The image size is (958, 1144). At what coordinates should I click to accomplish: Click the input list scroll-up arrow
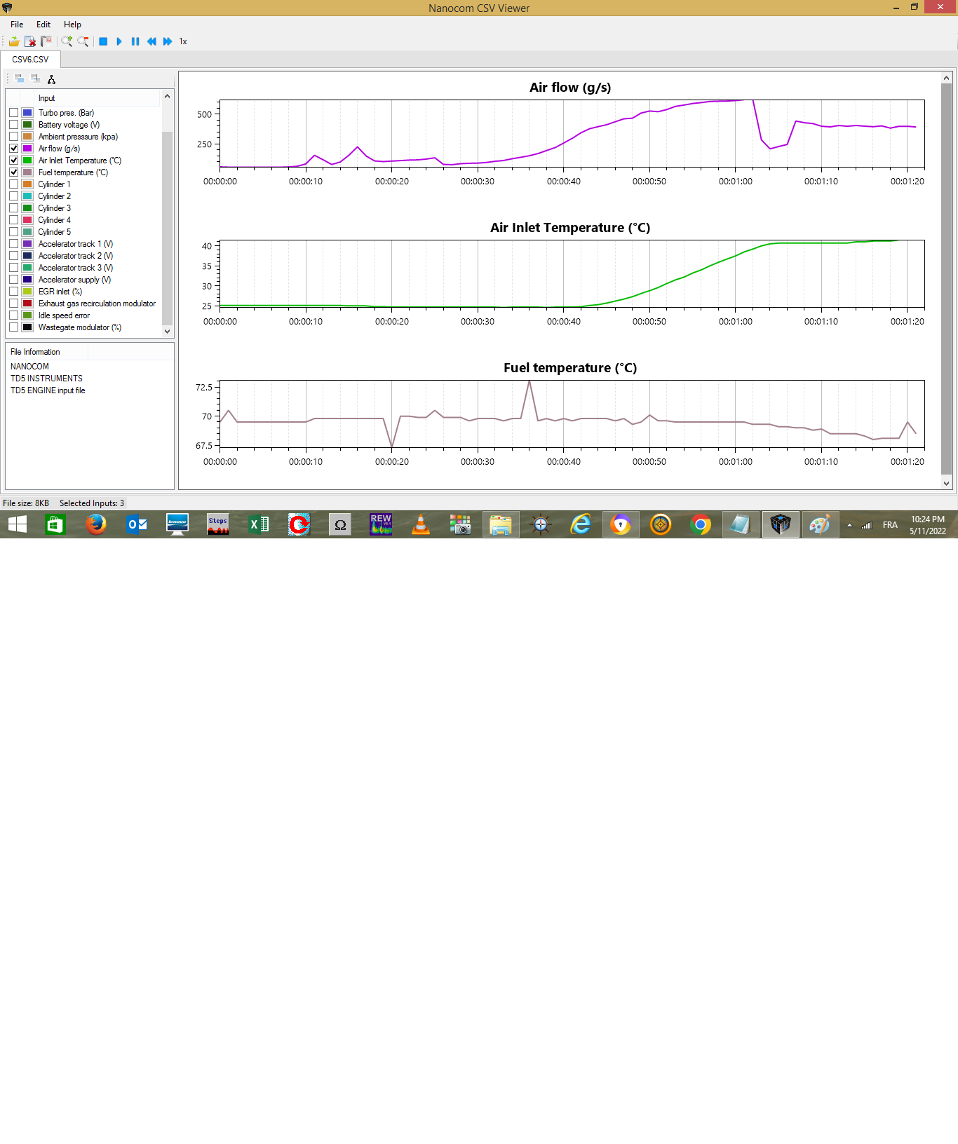167,96
